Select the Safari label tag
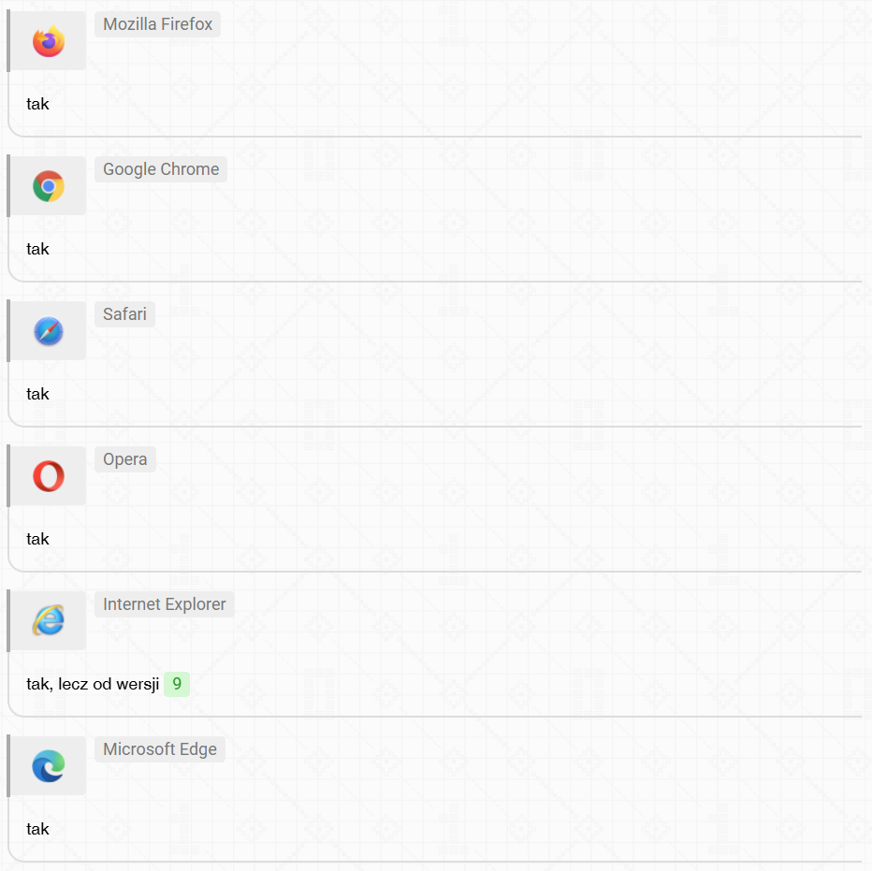Image resolution: width=872 pixels, height=871 pixels. (124, 314)
